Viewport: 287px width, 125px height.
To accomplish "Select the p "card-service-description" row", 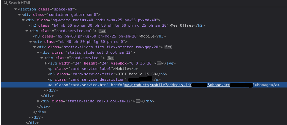I will [144, 79].
